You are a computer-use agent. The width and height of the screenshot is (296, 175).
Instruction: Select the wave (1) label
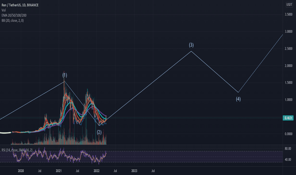click(65, 75)
